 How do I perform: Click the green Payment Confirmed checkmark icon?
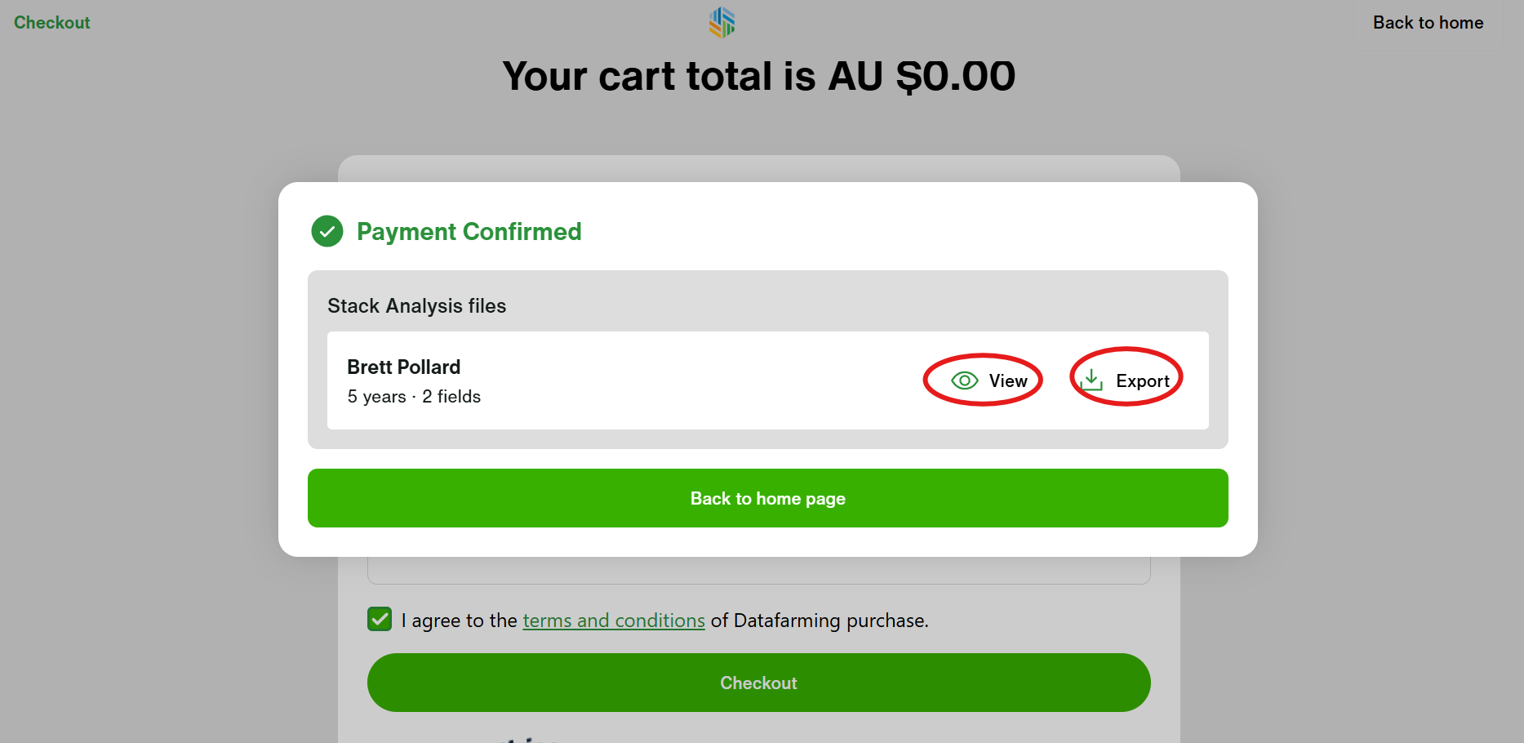click(327, 231)
